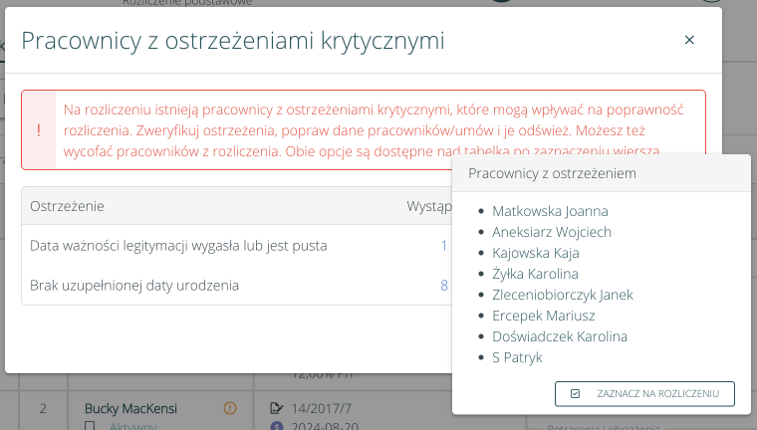Viewport: 757px width, 430px height.
Task: Choose Ercepek Mariusz in the warning list
Action: [543, 316]
